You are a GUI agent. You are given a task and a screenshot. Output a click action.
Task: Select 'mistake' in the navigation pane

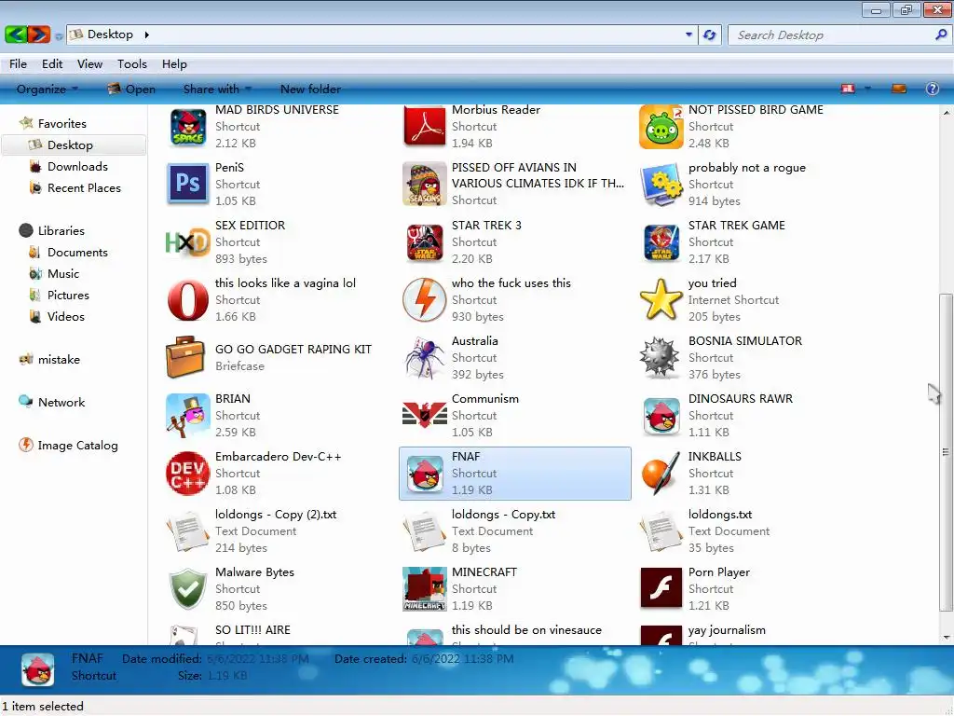[59, 360]
